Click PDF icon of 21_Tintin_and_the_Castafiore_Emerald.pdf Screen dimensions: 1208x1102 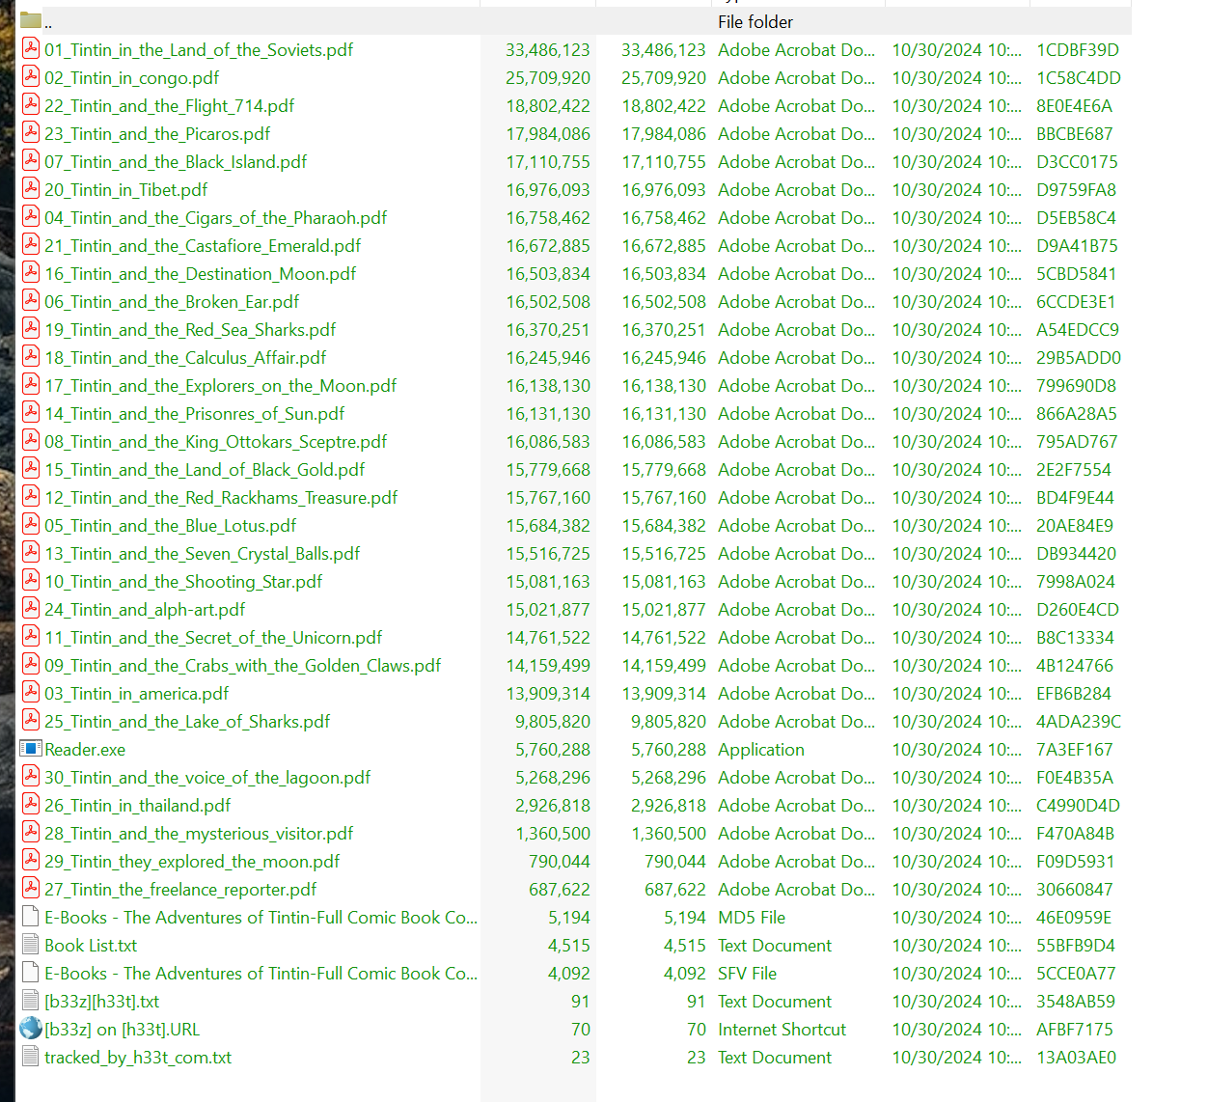[31, 244]
